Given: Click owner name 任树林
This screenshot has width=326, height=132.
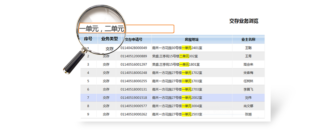Looking at the screenshot, I should pyautogui.click(x=248, y=81).
